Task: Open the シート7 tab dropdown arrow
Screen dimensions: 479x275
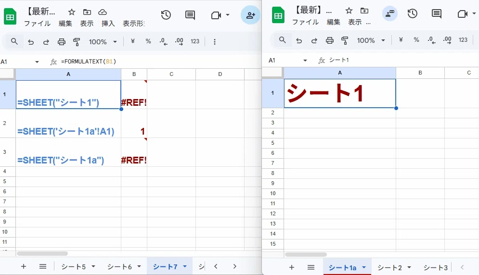Action: click(185, 266)
